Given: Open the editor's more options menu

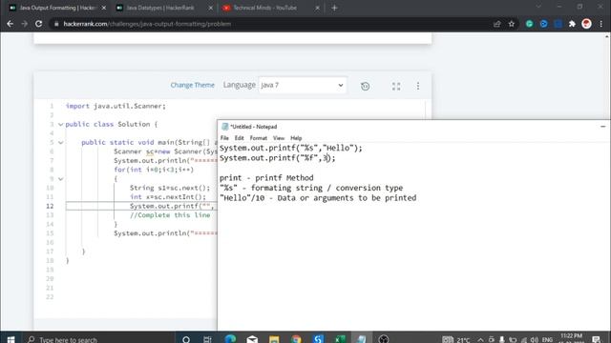Looking at the screenshot, I should (418, 86).
